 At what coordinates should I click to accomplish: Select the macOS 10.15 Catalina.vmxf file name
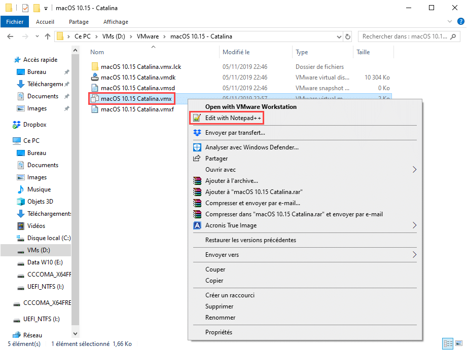(x=137, y=109)
